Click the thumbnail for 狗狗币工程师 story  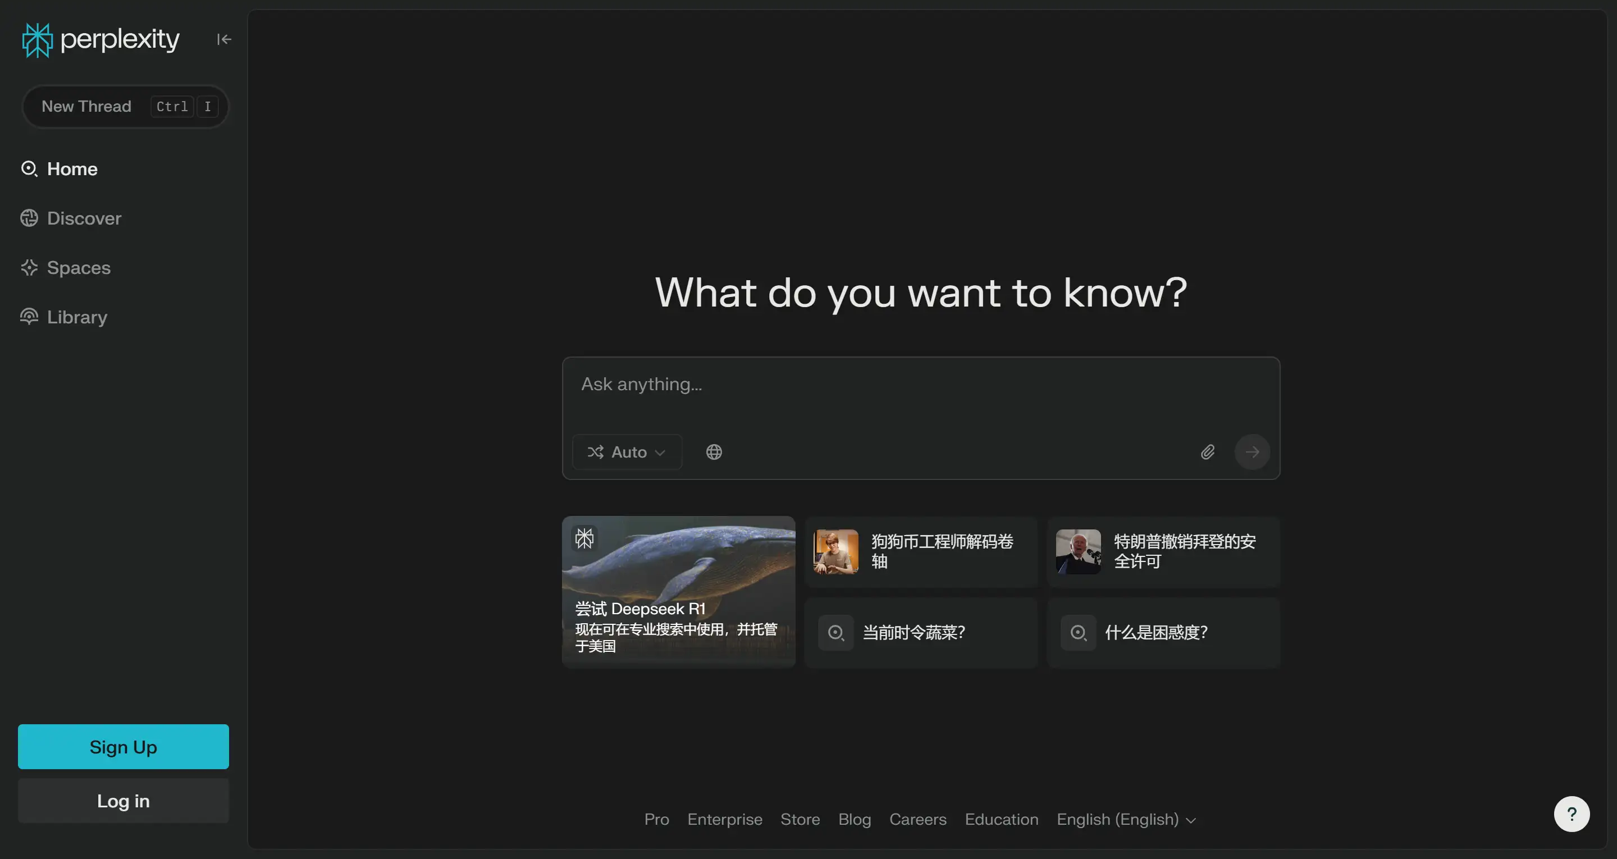point(835,551)
